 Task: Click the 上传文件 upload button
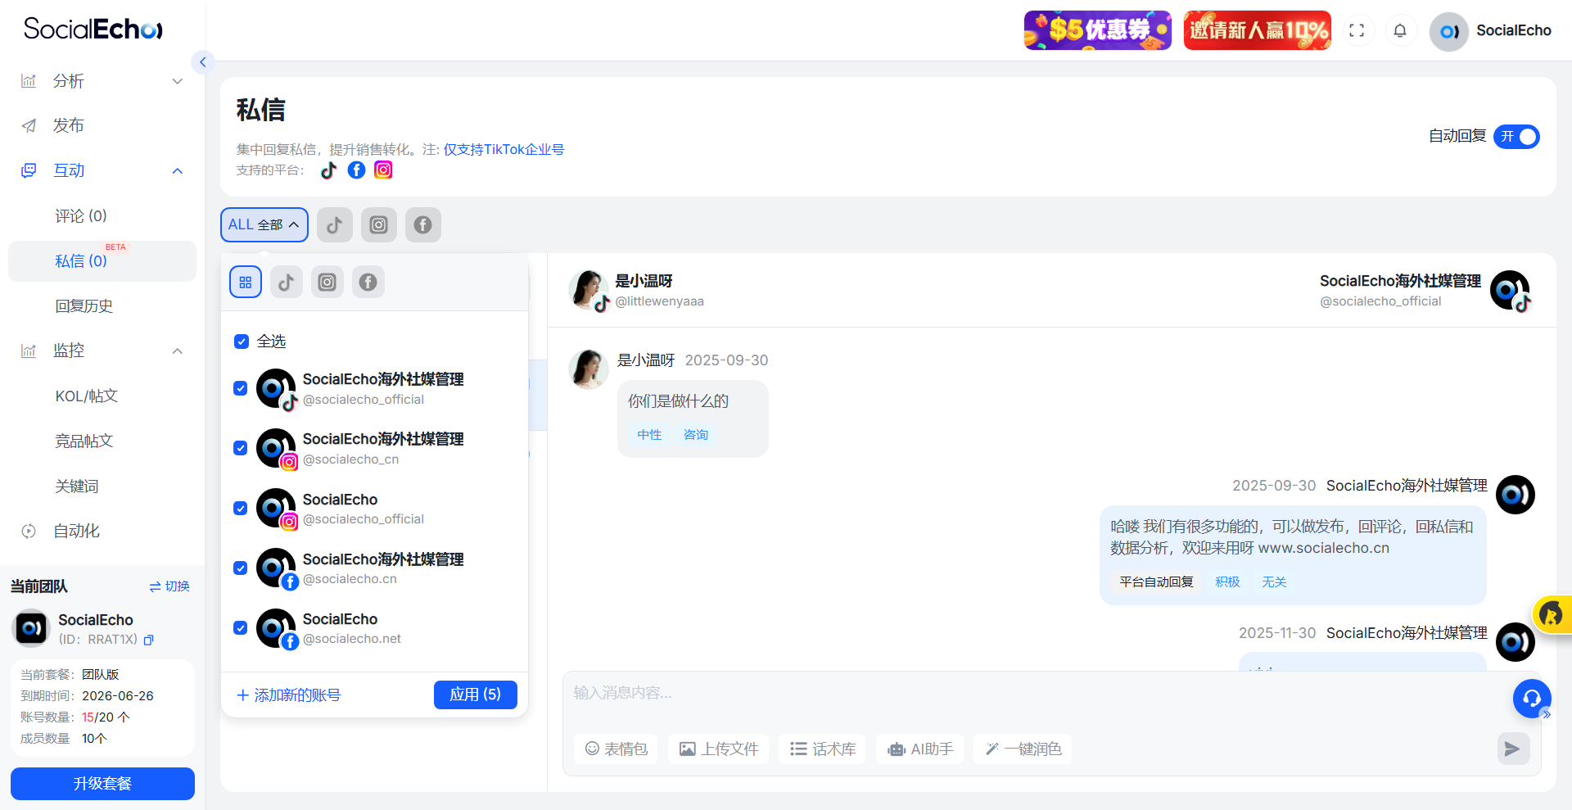(719, 749)
